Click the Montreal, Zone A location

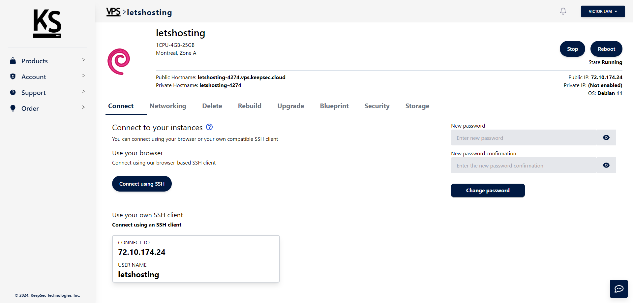(x=176, y=53)
